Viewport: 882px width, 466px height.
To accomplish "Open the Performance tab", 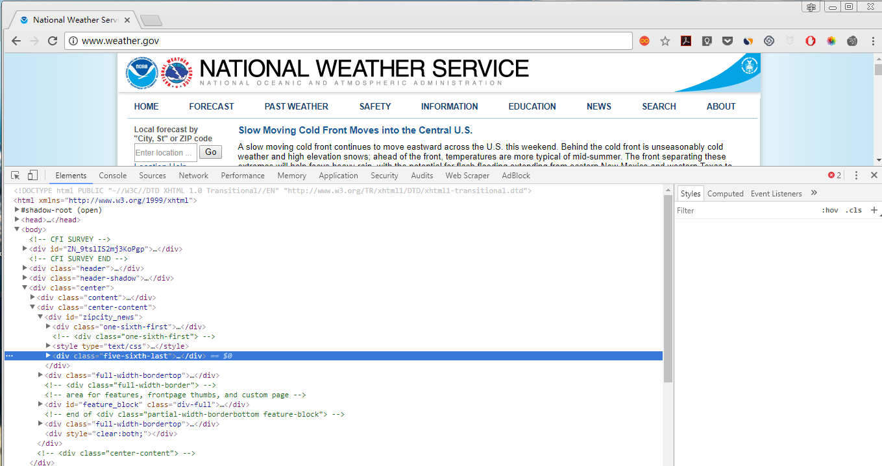I will 243,176.
